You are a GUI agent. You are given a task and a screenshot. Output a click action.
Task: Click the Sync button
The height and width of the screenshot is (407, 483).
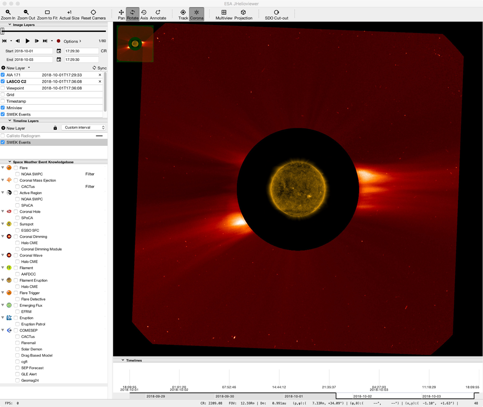click(x=99, y=68)
